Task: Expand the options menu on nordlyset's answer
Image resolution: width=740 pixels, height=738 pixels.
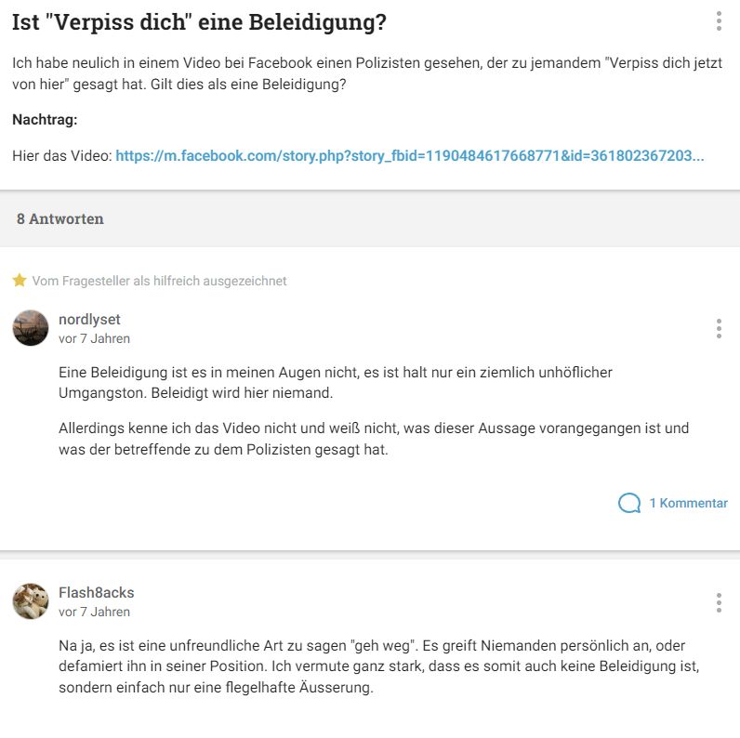Action: pos(719,328)
